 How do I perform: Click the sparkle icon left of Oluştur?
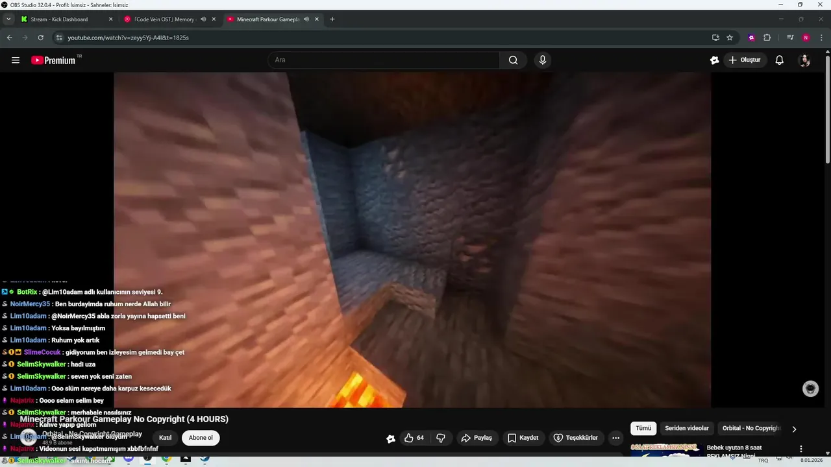click(715, 60)
